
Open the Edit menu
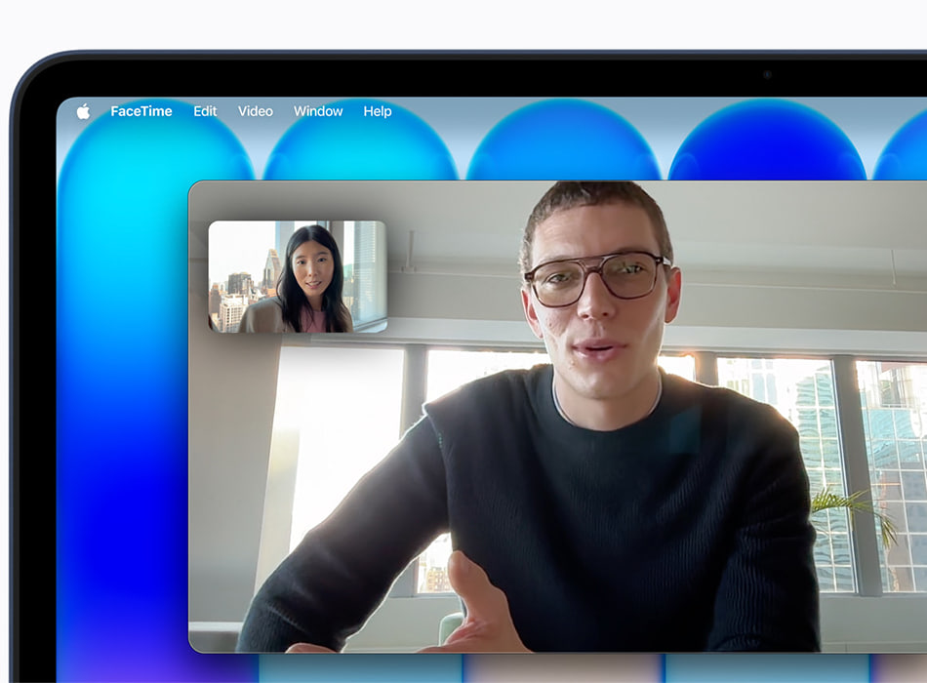pyautogui.click(x=205, y=111)
